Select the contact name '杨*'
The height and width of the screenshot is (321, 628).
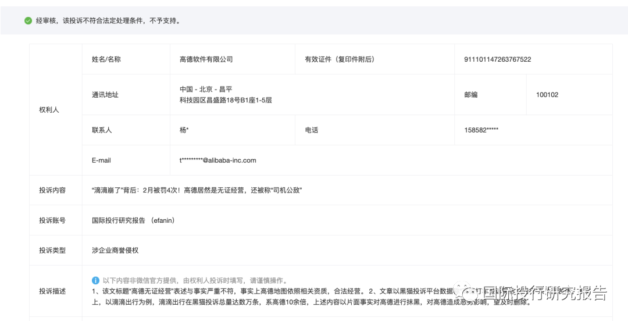point(184,130)
